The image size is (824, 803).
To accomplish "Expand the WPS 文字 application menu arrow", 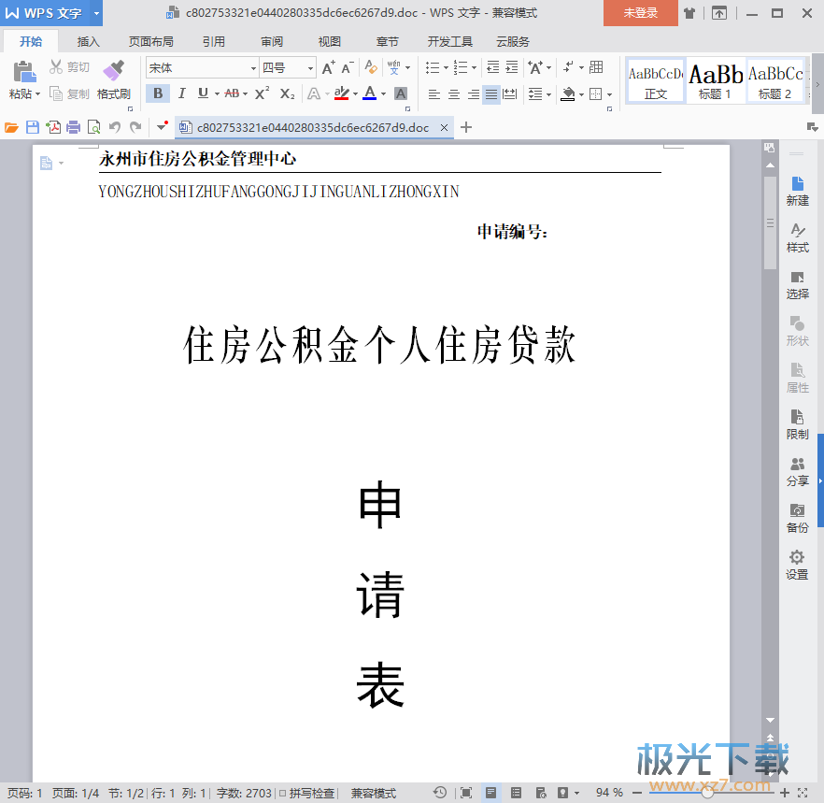I will pos(97,13).
